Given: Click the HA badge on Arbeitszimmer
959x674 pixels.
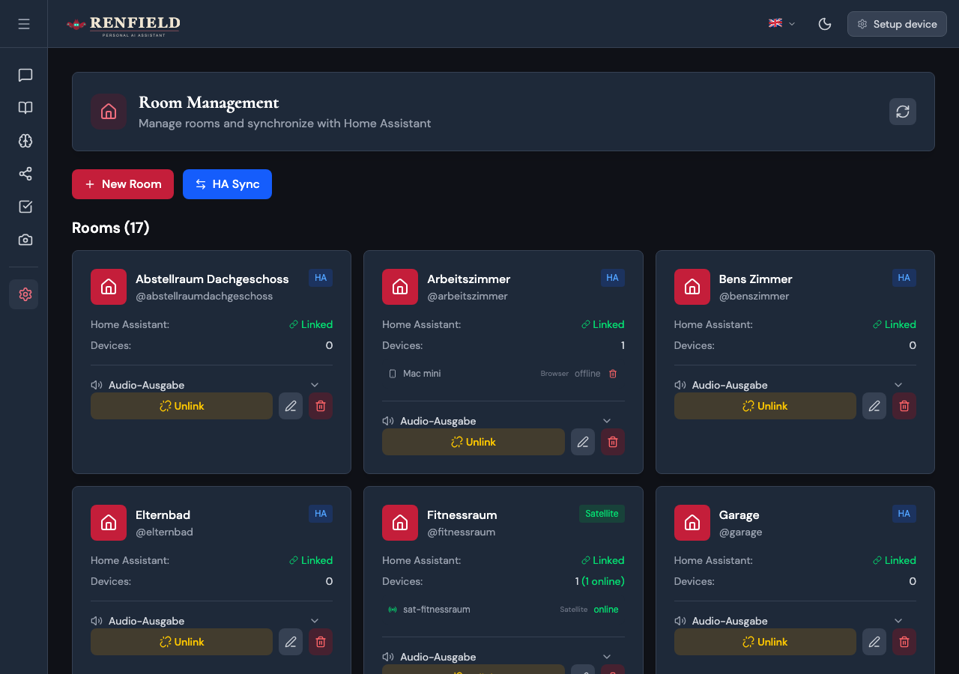Looking at the screenshot, I should (613, 278).
